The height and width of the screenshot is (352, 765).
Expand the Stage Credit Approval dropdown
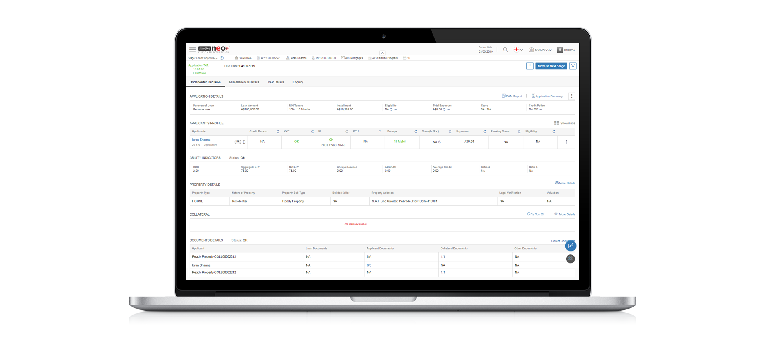pyautogui.click(x=207, y=58)
